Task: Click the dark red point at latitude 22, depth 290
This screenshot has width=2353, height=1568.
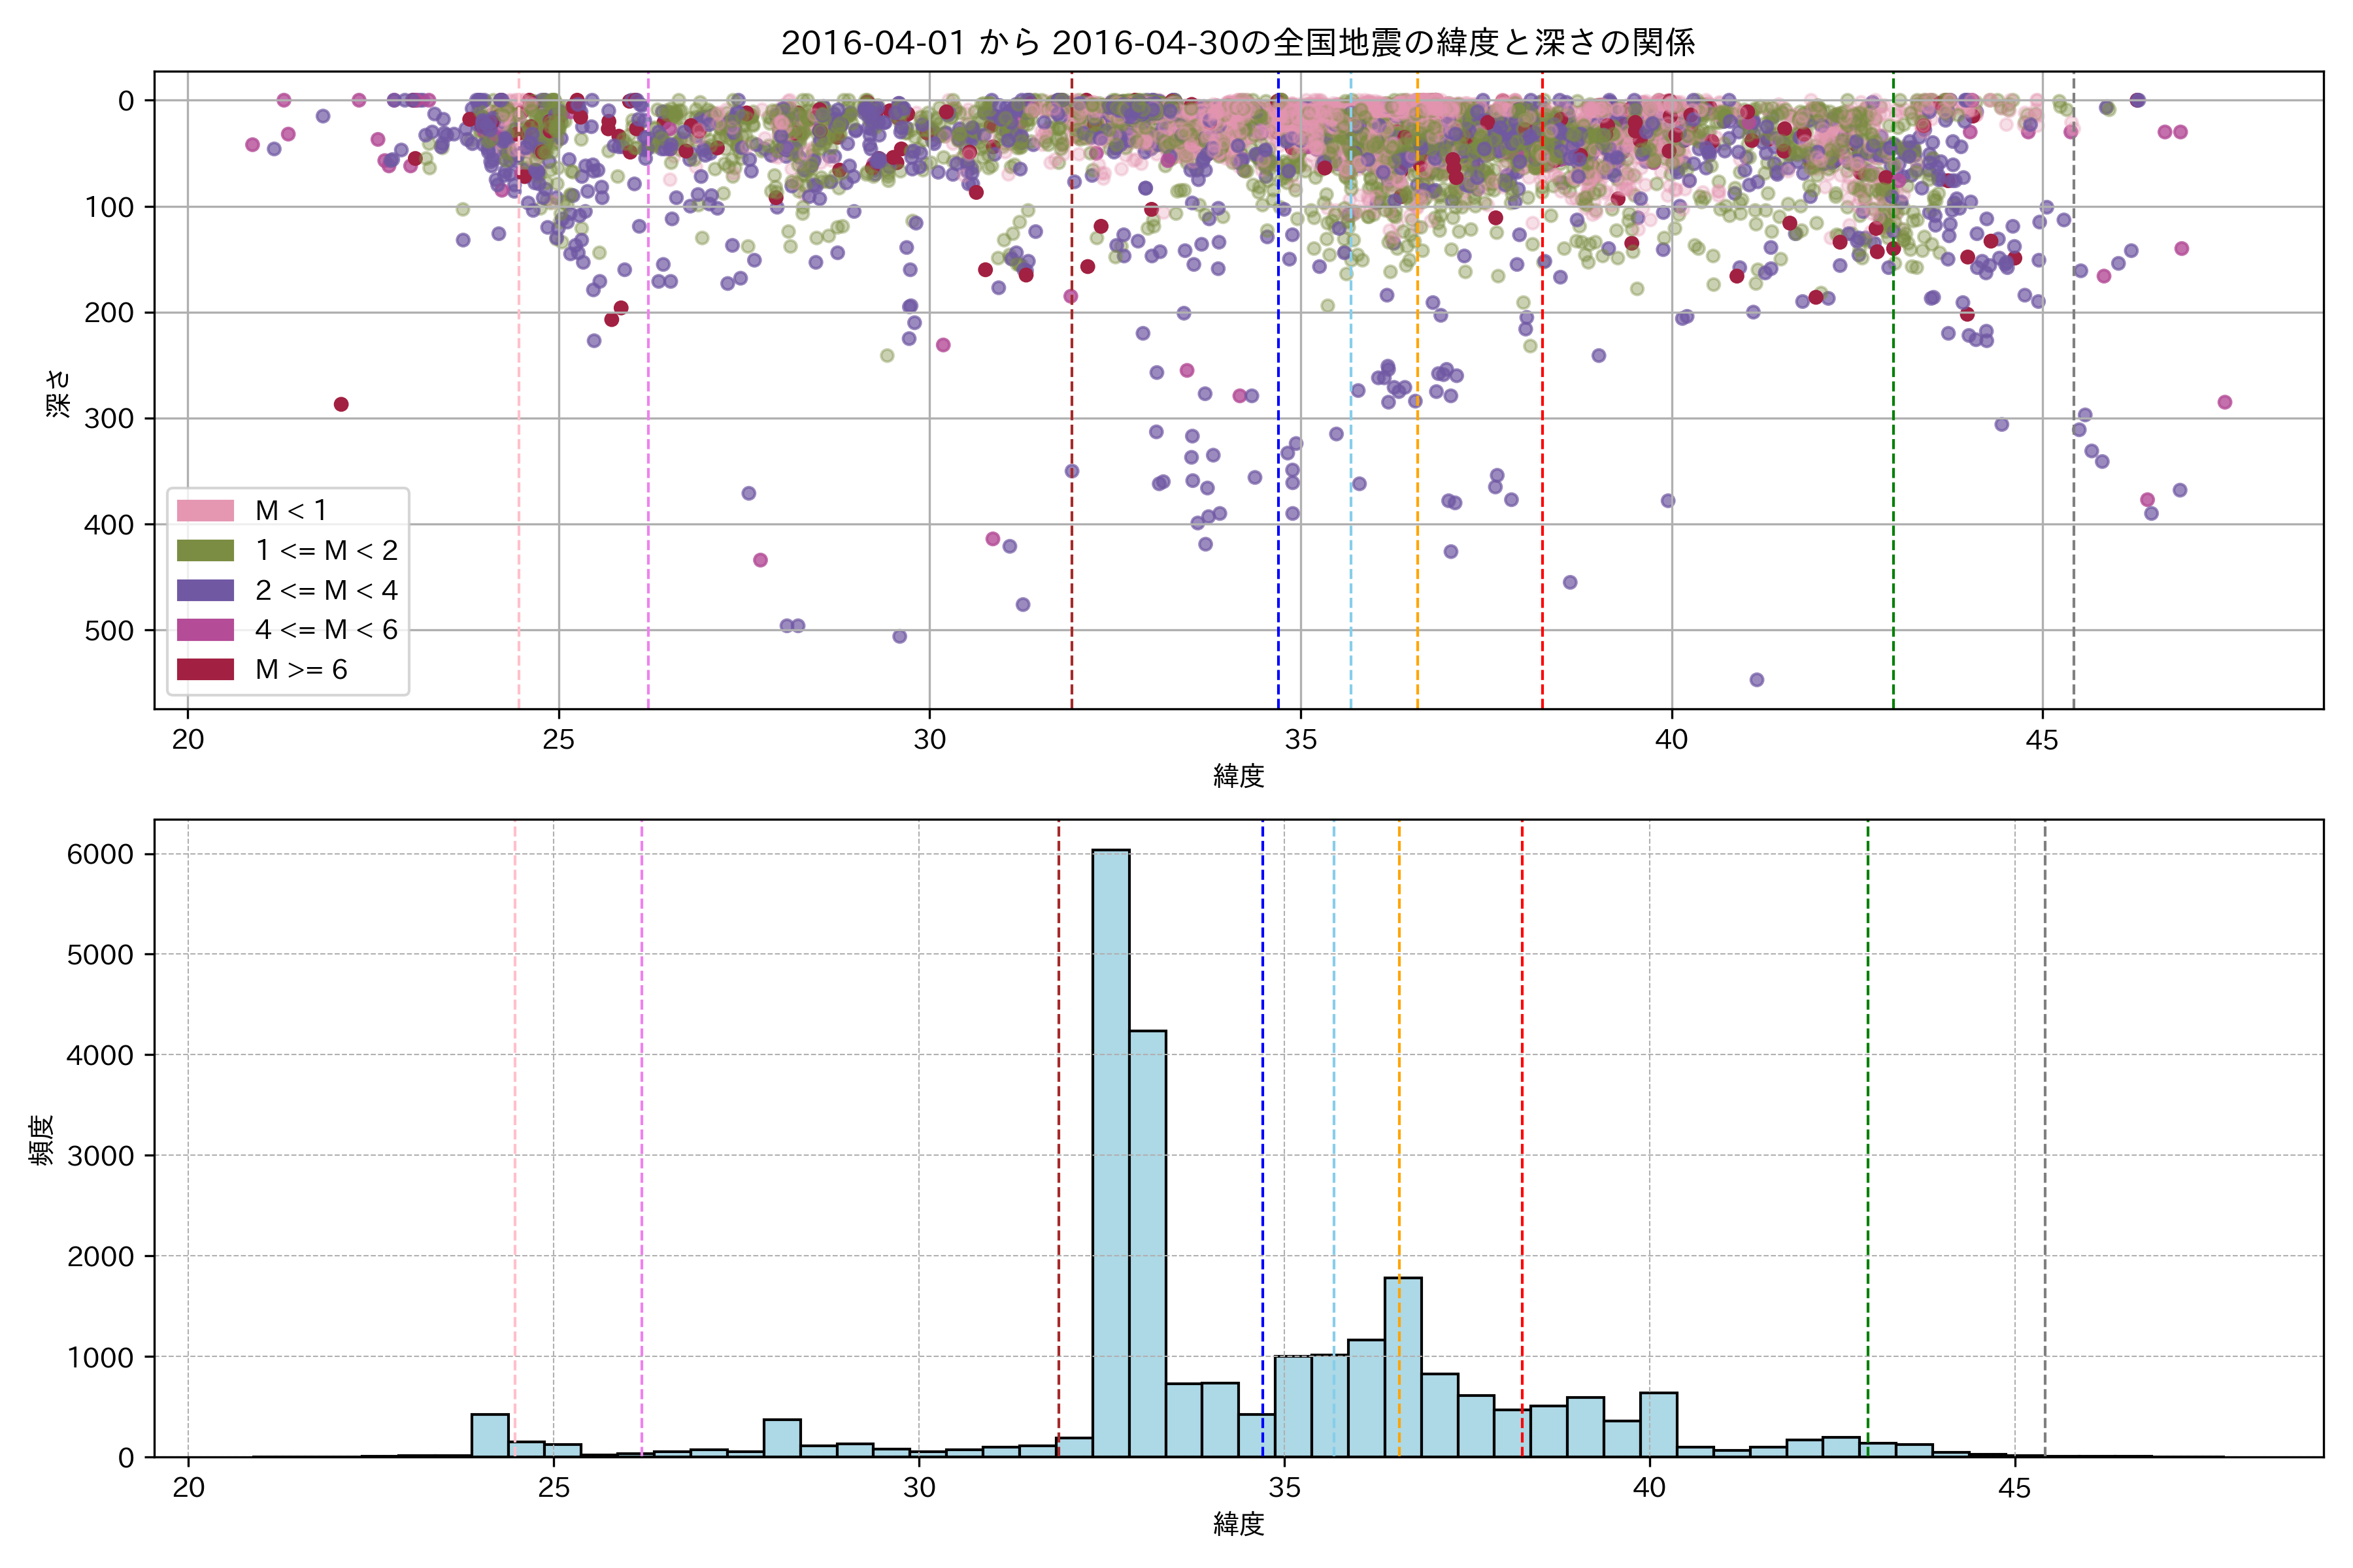Action: [341, 404]
